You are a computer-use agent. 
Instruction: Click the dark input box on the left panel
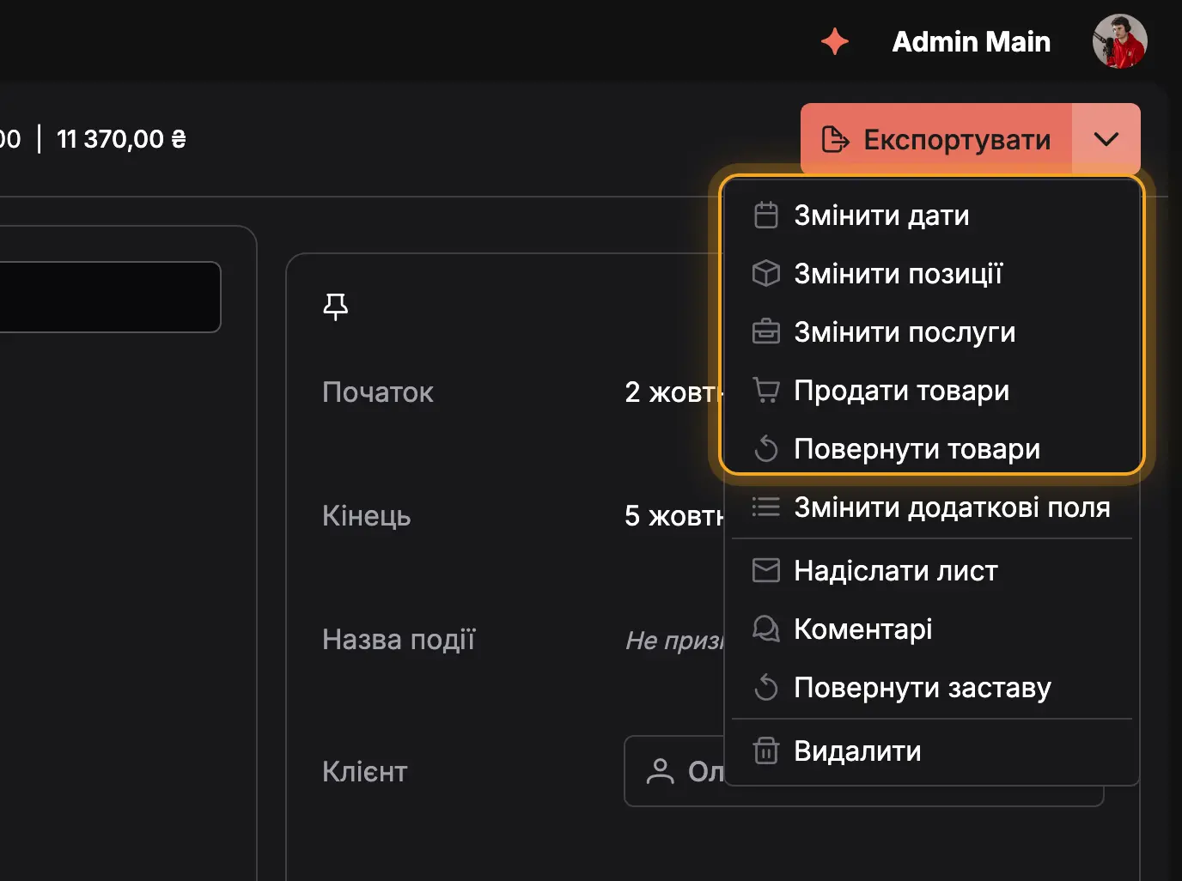tap(110, 297)
